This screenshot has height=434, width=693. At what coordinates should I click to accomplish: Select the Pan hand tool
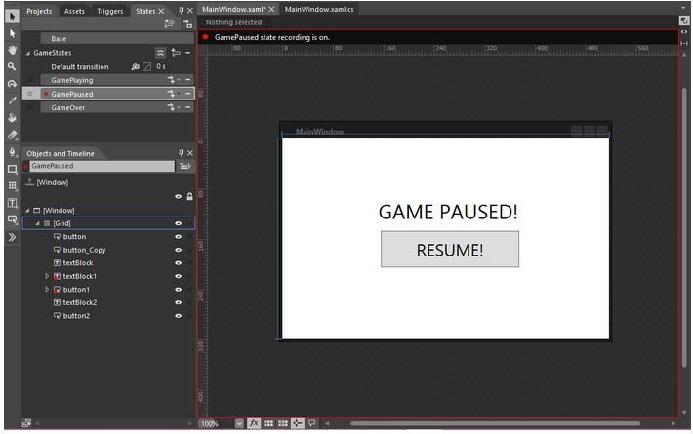coord(12,50)
